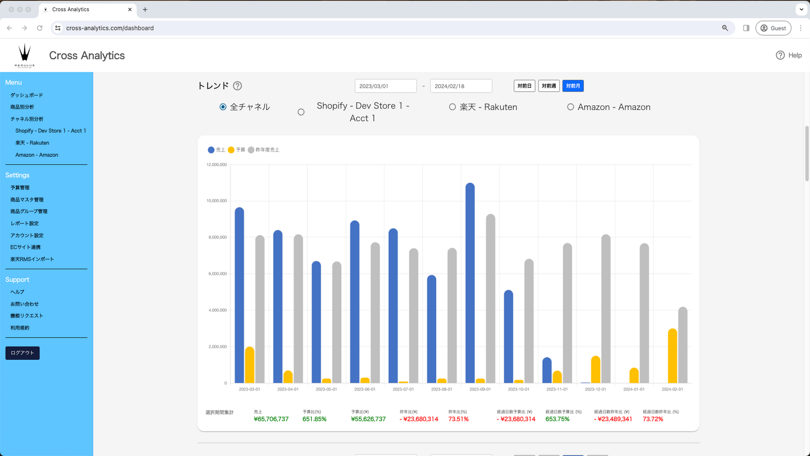810x456 pixels.
Task: Select the Amazon - Amazon channel radio button
Action: 571,107
